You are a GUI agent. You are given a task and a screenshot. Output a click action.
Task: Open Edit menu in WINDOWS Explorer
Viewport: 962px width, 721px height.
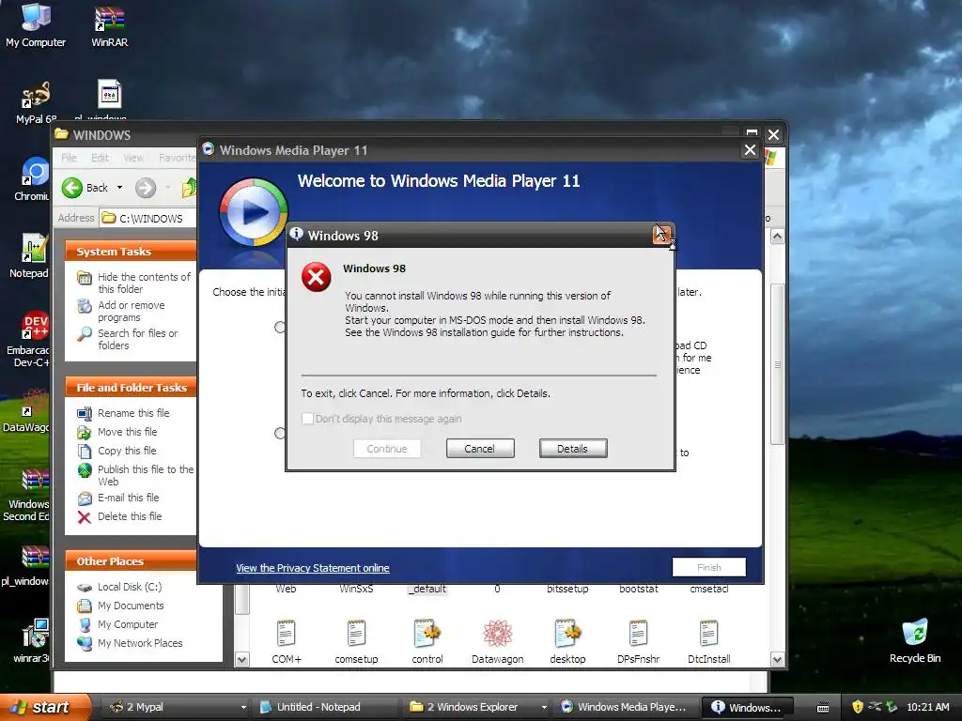pyautogui.click(x=100, y=158)
